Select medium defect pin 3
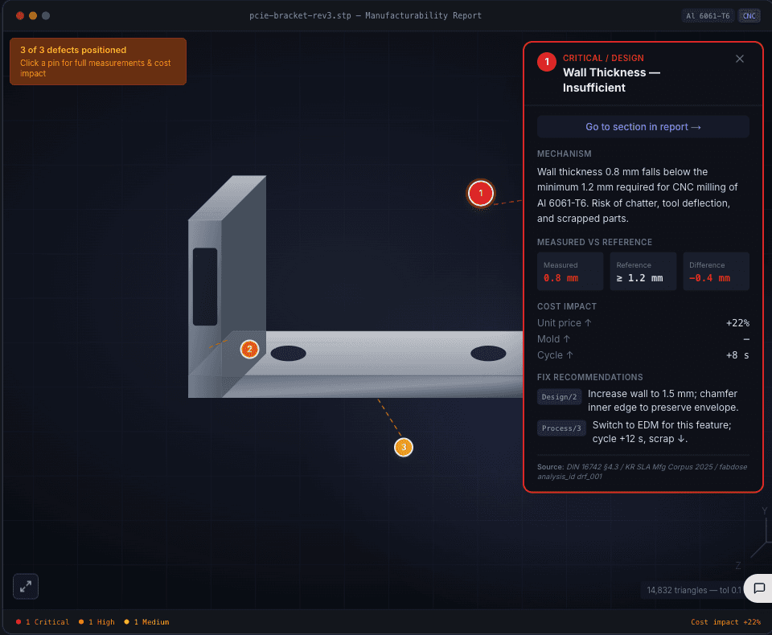The width and height of the screenshot is (772, 635). [404, 448]
